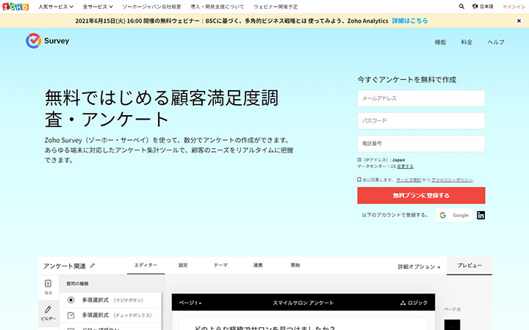Switch to the 開始 tab
The width and height of the screenshot is (529, 330).
tap(295, 265)
